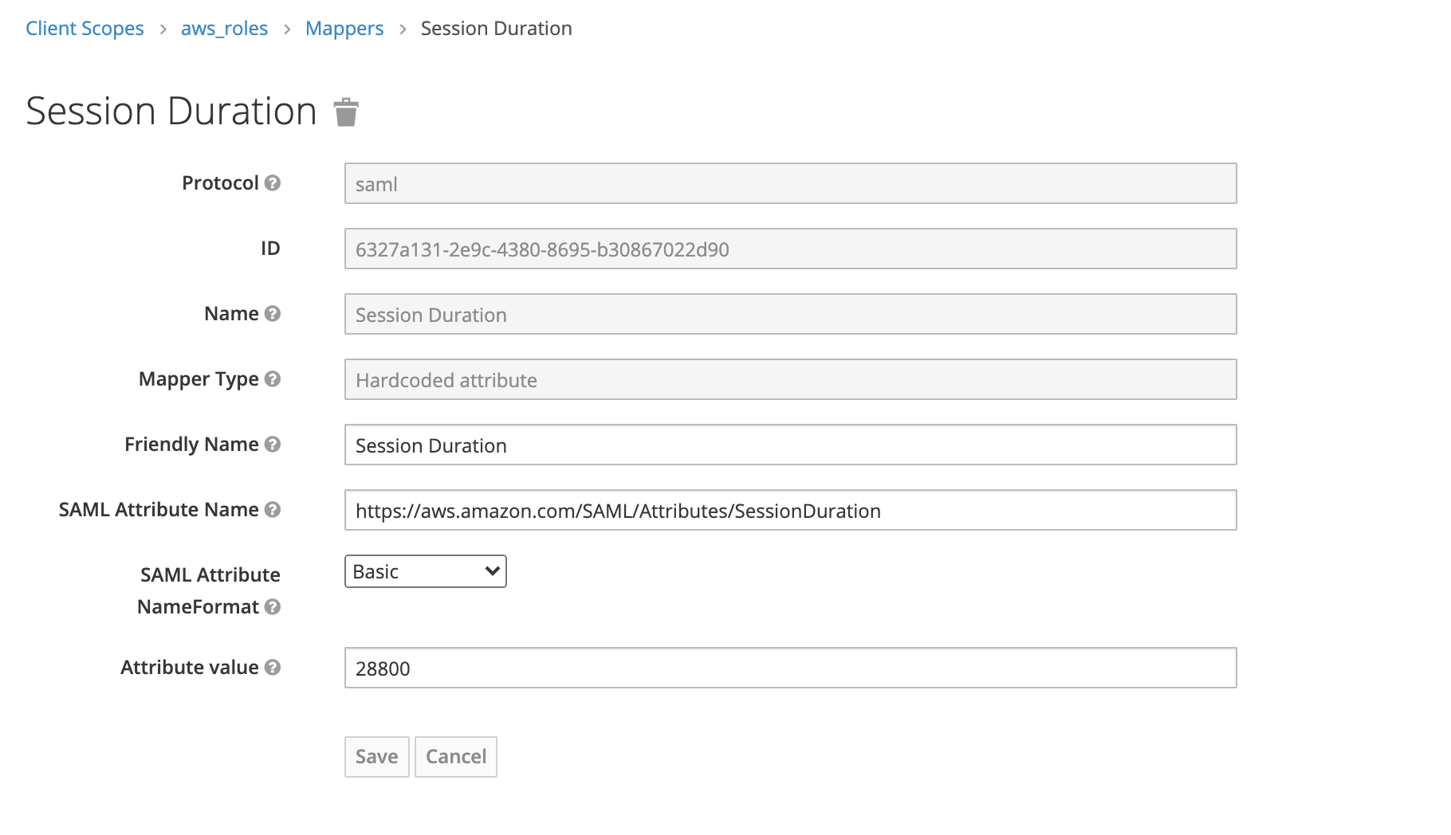
Task: Open the SAML Attribute NameFormat dropdown
Action: tap(426, 571)
